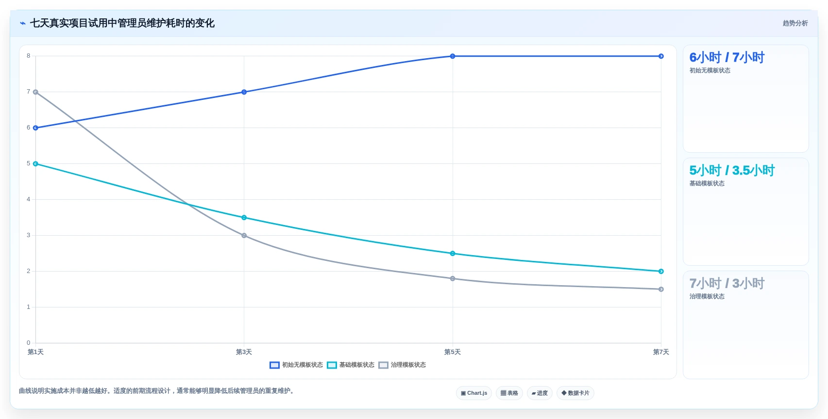Viewport: 828px width, 419px height.
Task: Click the 5小时 / 3.5小时 stat card value
Action: (x=732, y=171)
